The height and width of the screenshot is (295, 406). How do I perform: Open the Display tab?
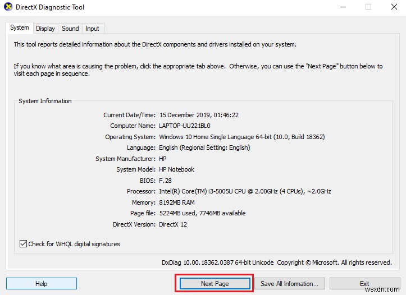(x=45, y=29)
